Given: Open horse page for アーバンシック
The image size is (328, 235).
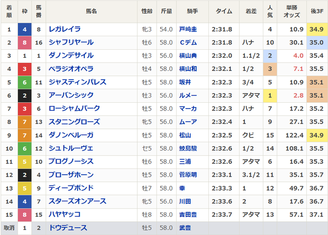Looking at the screenshot, I should tap(71, 96).
